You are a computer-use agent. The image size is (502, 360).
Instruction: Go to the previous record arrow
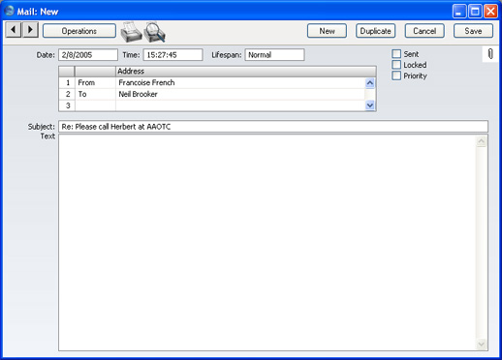[14, 30]
